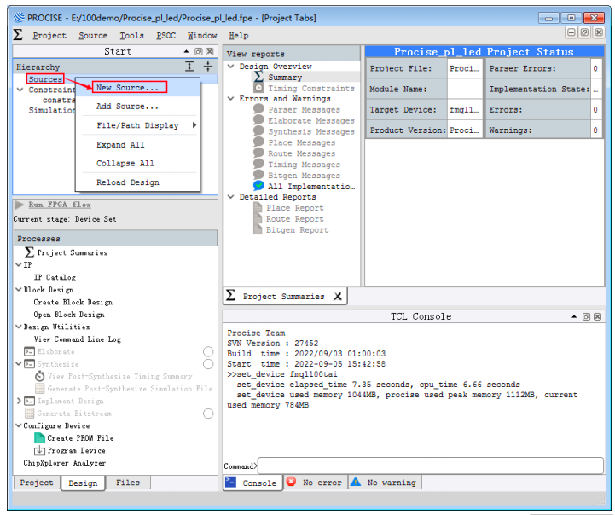Close the TCL Console panel
The height and width of the screenshot is (515, 615).
pyautogui.click(x=597, y=316)
